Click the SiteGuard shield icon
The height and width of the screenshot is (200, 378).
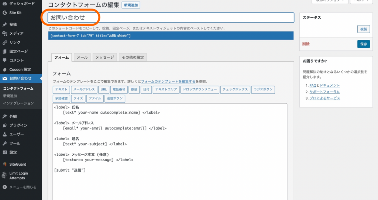4,164
